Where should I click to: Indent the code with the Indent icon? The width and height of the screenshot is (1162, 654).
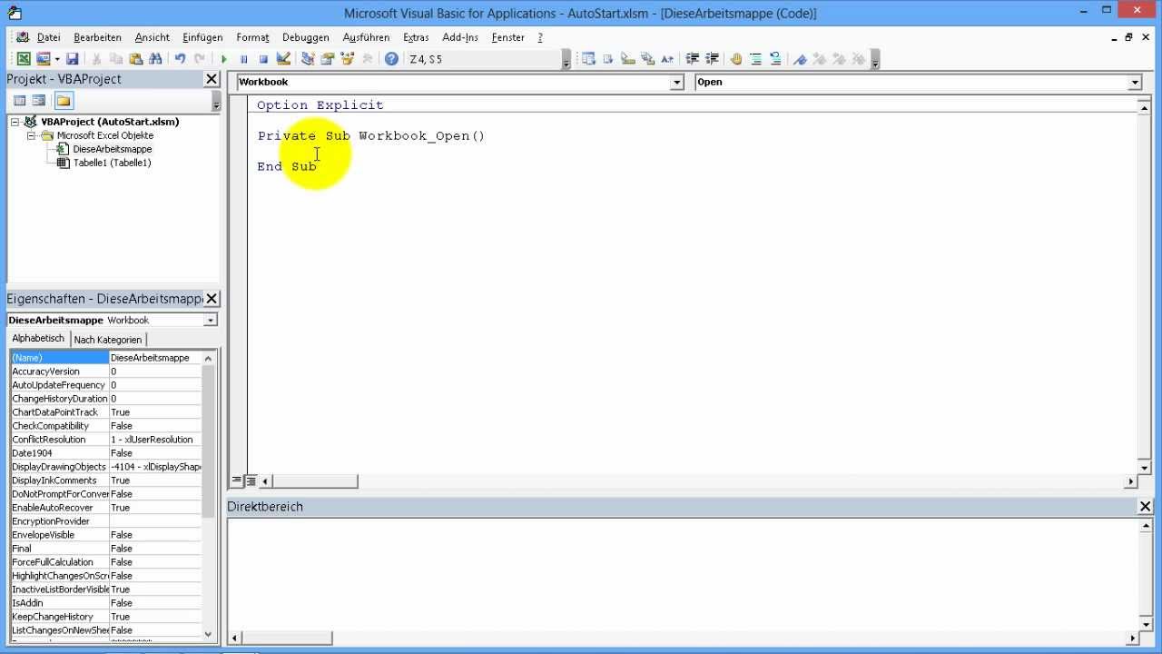(x=693, y=59)
